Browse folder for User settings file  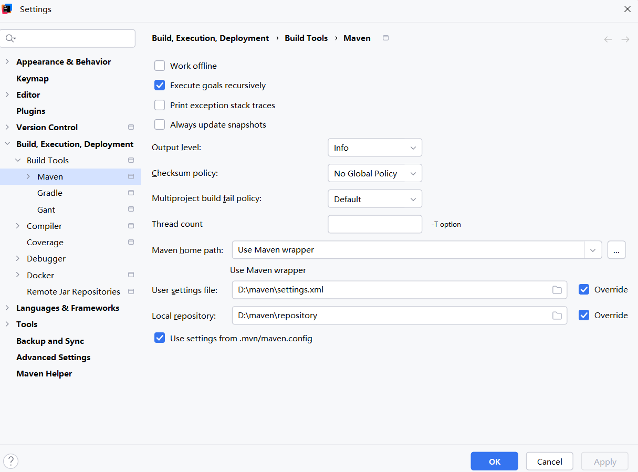[557, 290]
